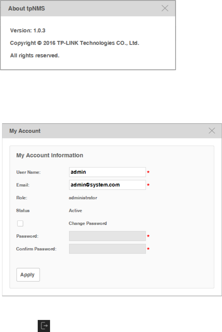222x332 pixels.
Task: Click the Confirm Password label
Action: 36,249
